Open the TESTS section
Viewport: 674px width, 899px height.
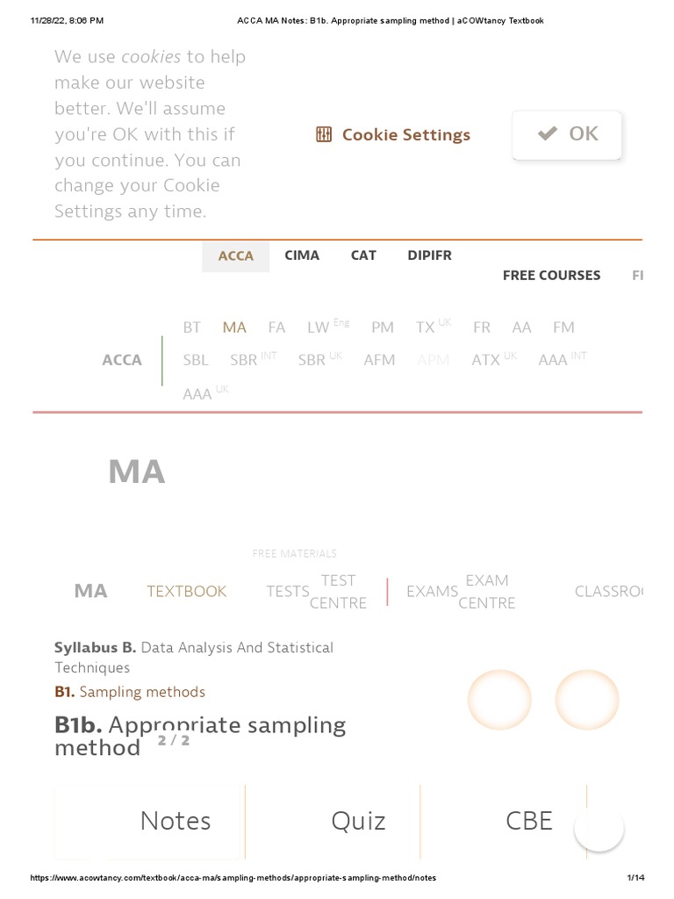[288, 592]
